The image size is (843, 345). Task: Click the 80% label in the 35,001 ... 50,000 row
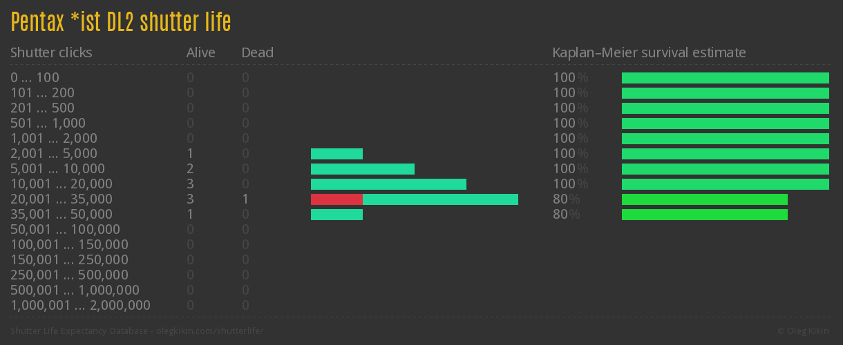click(566, 215)
